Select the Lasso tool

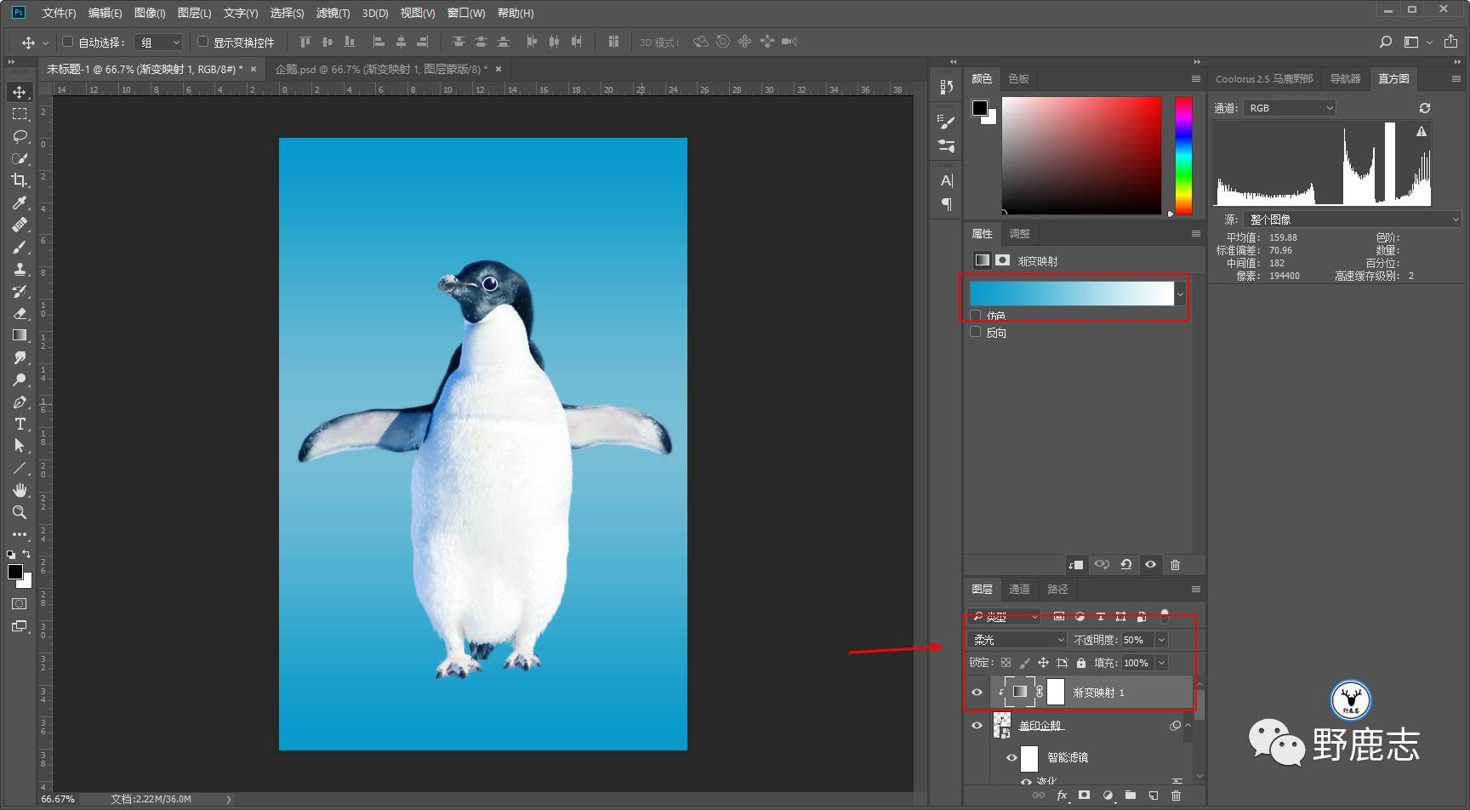click(19, 136)
